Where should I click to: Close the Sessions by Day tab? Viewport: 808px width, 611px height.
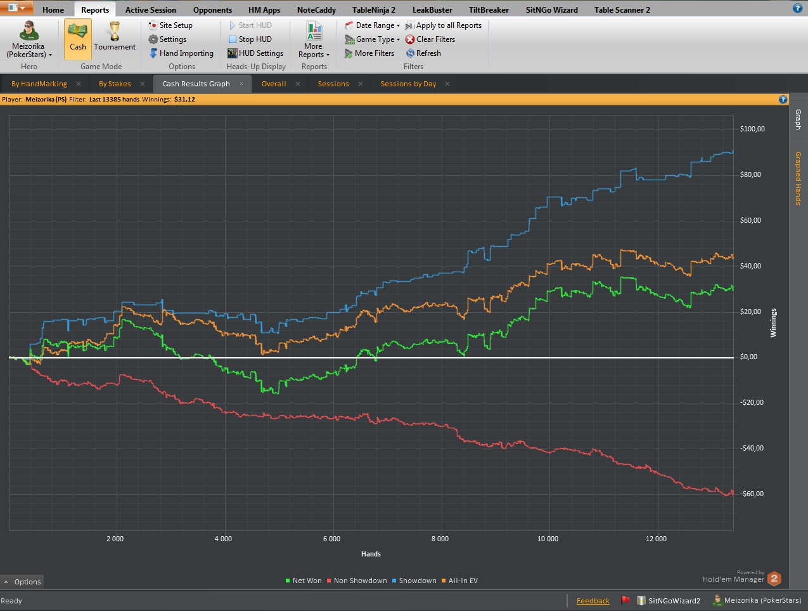click(x=447, y=84)
